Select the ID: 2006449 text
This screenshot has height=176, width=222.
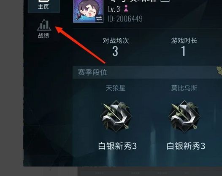pos(125,19)
